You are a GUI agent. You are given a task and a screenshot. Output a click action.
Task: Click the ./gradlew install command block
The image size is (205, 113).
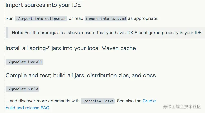(24, 62)
